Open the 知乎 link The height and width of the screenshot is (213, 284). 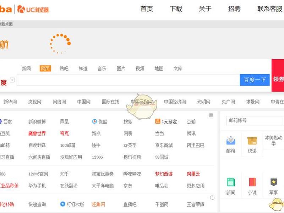[64, 174]
